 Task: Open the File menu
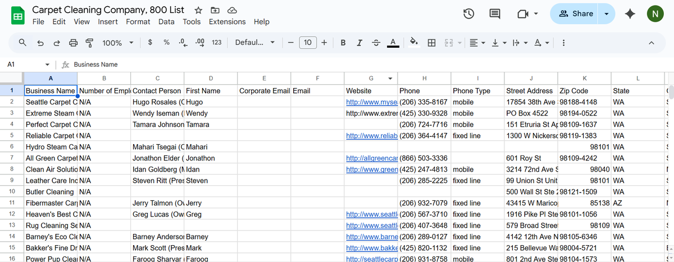pyautogui.click(x=38, y=22)
